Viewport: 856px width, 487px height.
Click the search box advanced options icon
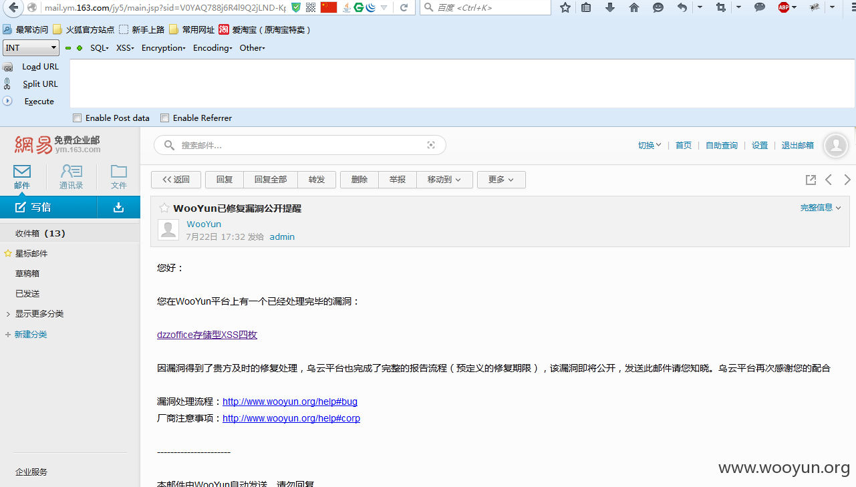pyautogui.click(x=431, y=145)
